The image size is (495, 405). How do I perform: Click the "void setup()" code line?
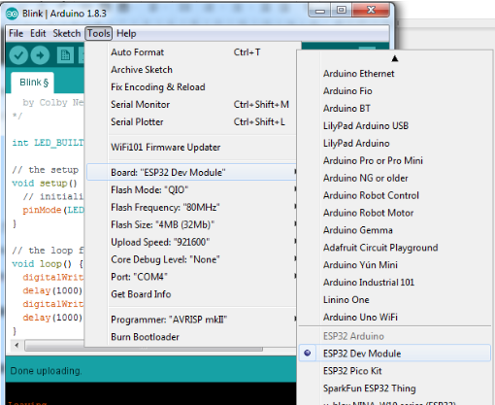45,184
